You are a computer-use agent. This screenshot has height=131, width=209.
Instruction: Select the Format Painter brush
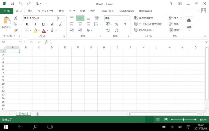point(16,30)
